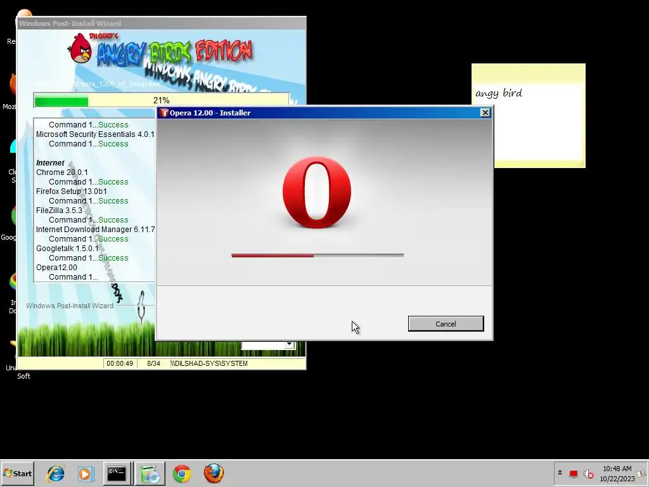Select the Firefox Setup 13.0b1 entry

71,192
